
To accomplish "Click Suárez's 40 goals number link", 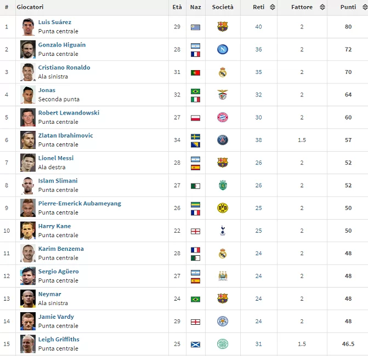I will [x=258, y=27].
